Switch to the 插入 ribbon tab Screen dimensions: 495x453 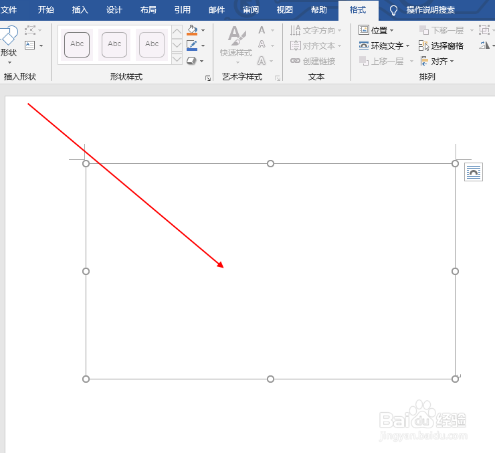point(80,10)
